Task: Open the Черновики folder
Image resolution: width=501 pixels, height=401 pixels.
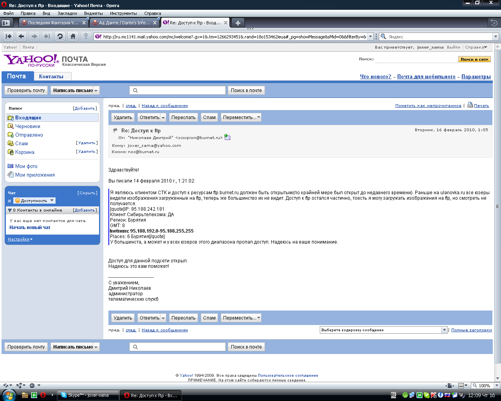Action: click(28, 126)
